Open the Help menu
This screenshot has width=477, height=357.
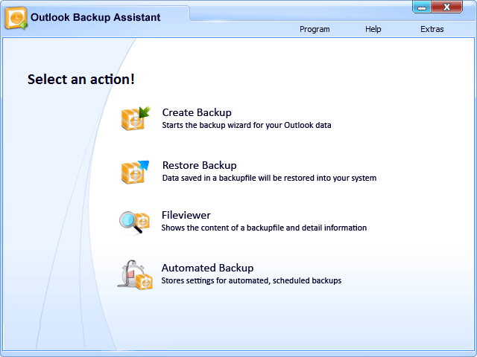point(373,29)
